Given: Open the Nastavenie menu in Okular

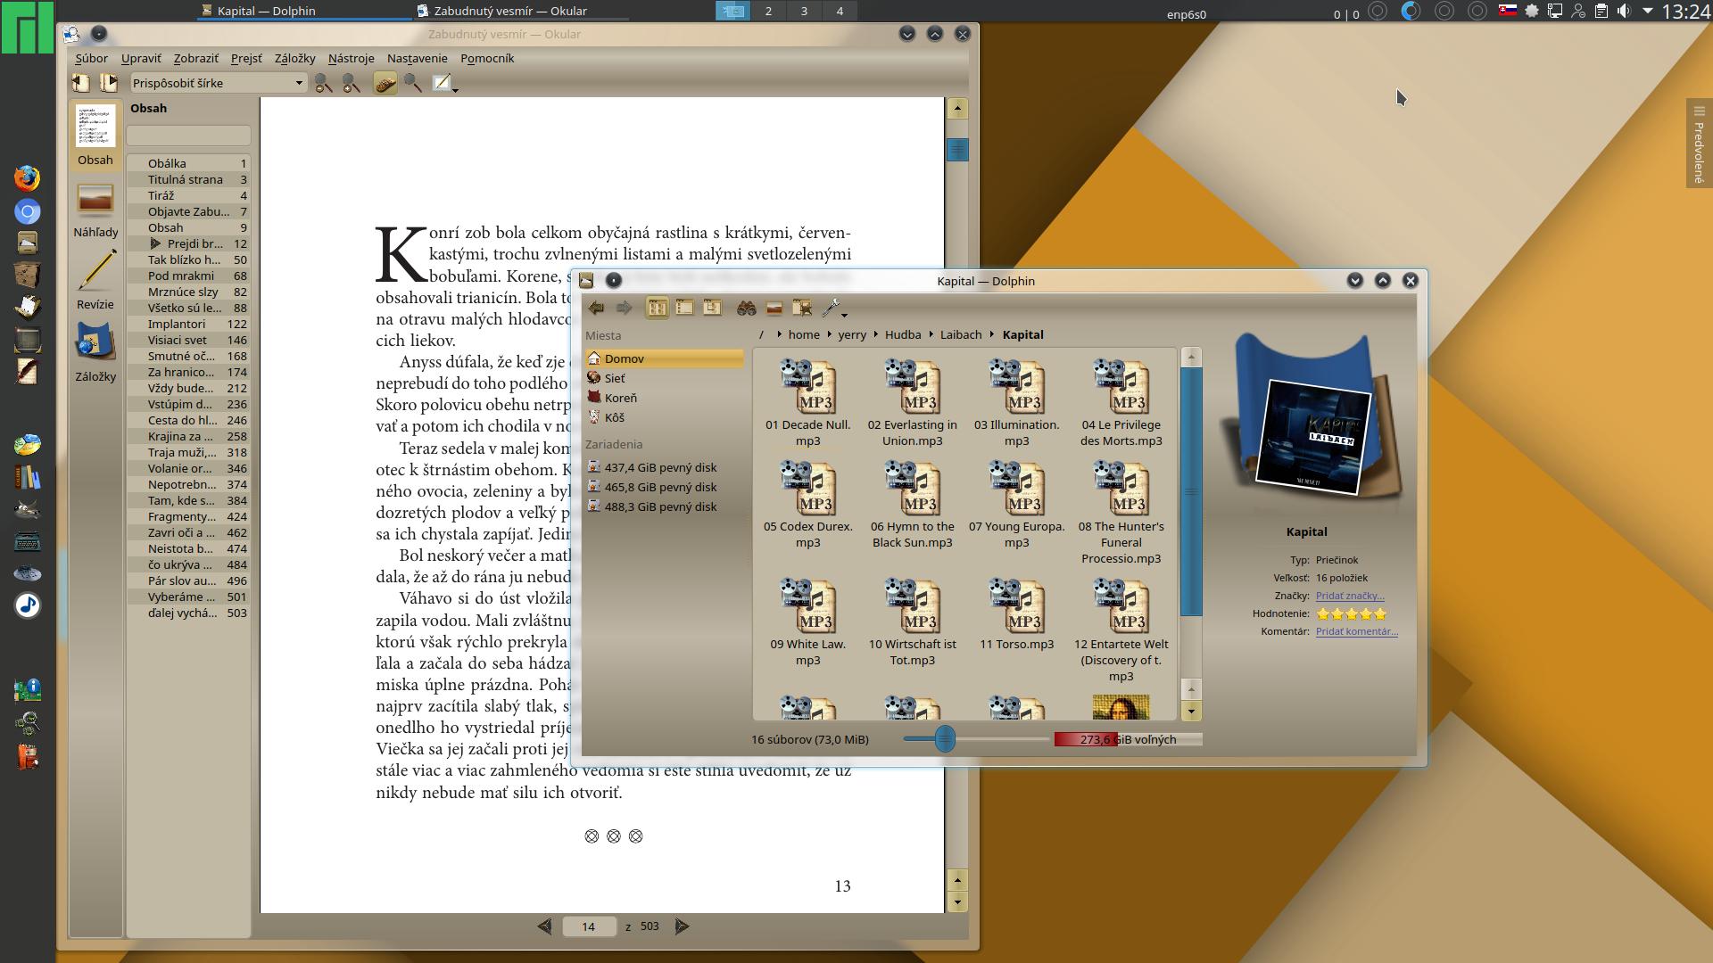Looking at the screenshot, I should tap(417, 58).
